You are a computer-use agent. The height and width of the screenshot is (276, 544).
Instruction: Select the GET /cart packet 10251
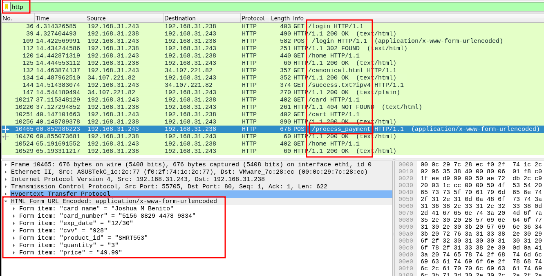pyautogui.click(x=163, y=115)
